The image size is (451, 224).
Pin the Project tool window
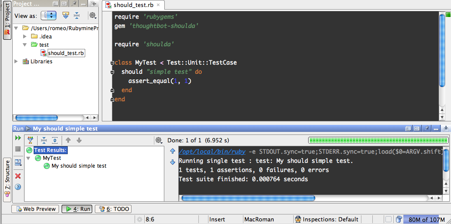click(x=73, y=4)
